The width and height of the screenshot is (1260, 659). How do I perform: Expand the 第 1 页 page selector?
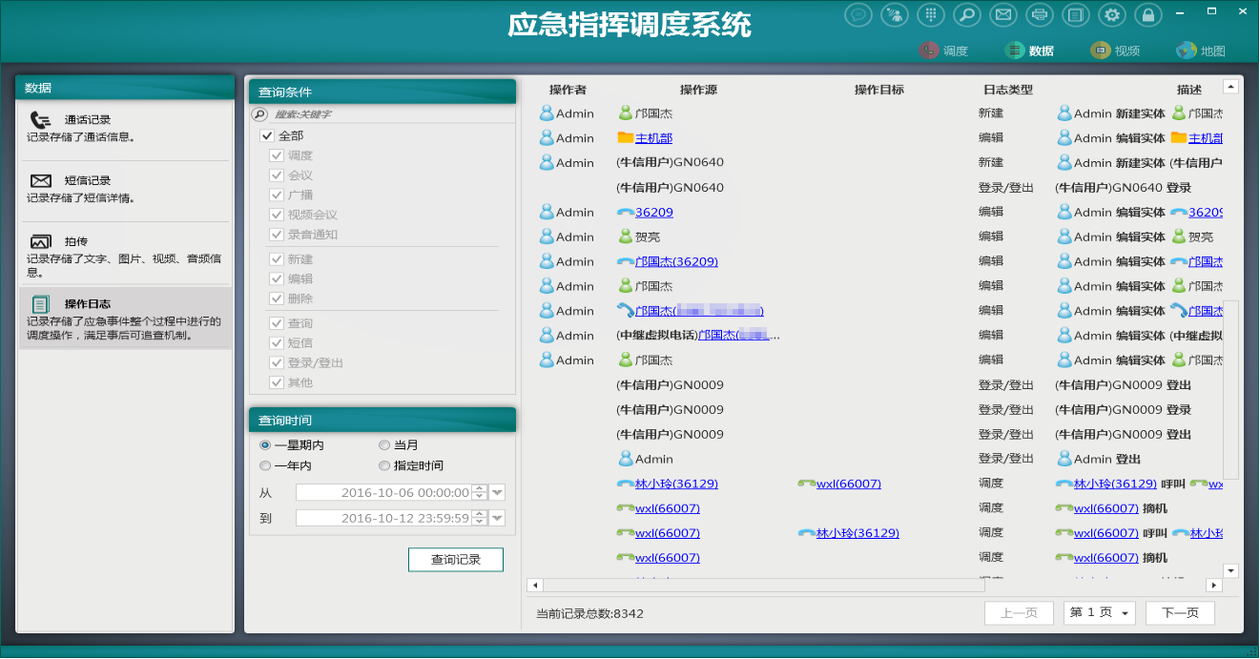1099,613
